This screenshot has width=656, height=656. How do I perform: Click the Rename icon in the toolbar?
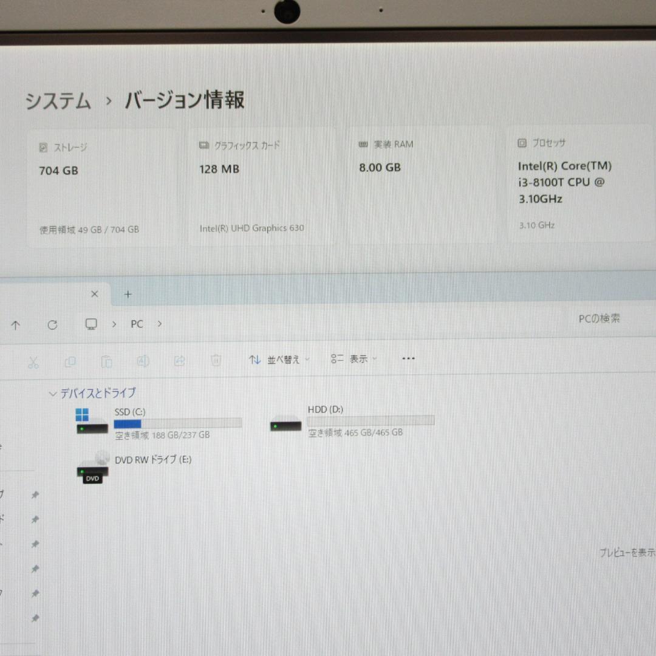(143, 361)
